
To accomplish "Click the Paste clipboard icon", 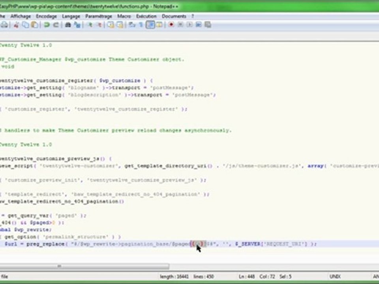I will point(34,24).
